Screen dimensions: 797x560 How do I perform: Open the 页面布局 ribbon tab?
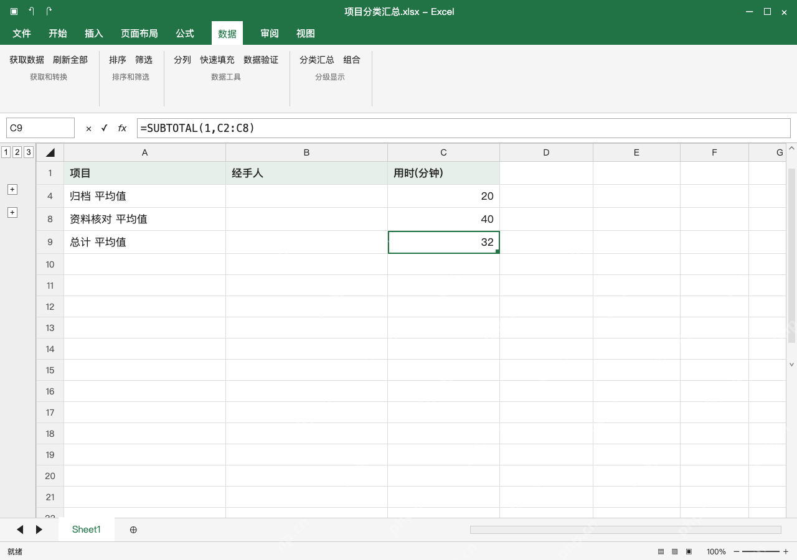point(139,34)
